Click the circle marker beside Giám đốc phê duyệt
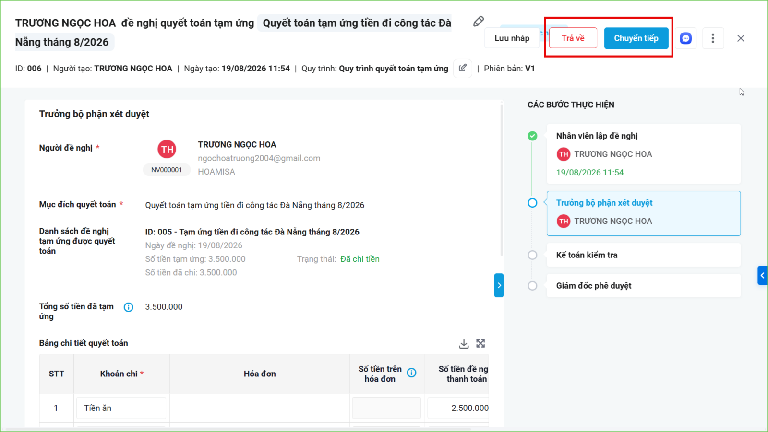The width and height of the screenshot is (768, 432). coord(532,286)
